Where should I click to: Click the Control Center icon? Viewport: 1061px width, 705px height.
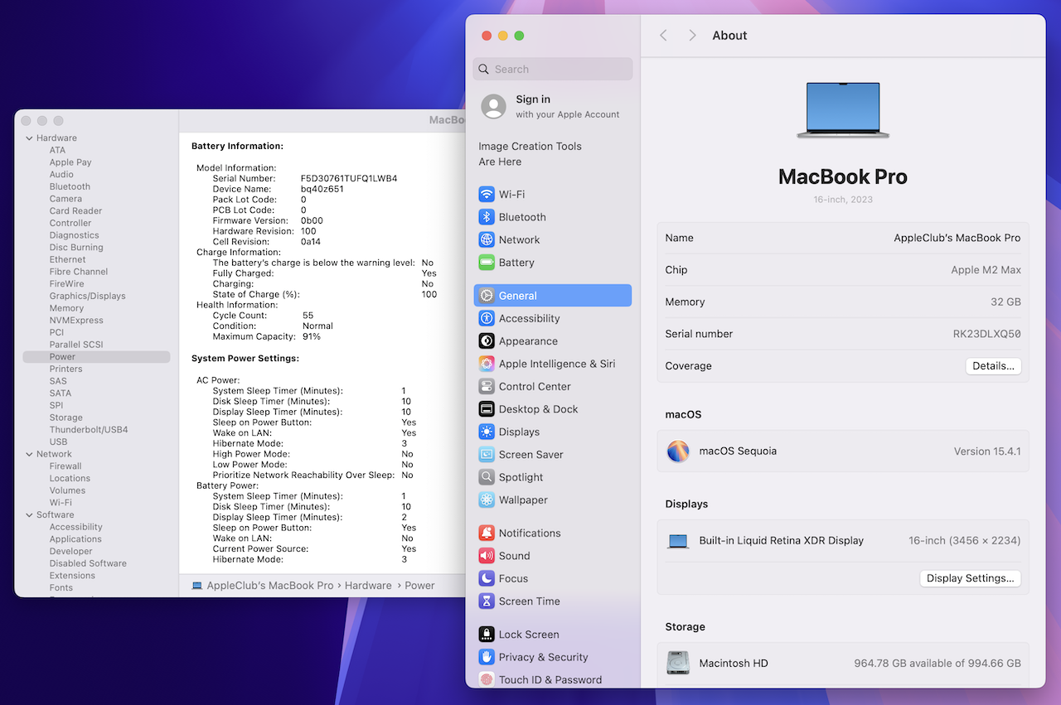[x=487, y=387]
